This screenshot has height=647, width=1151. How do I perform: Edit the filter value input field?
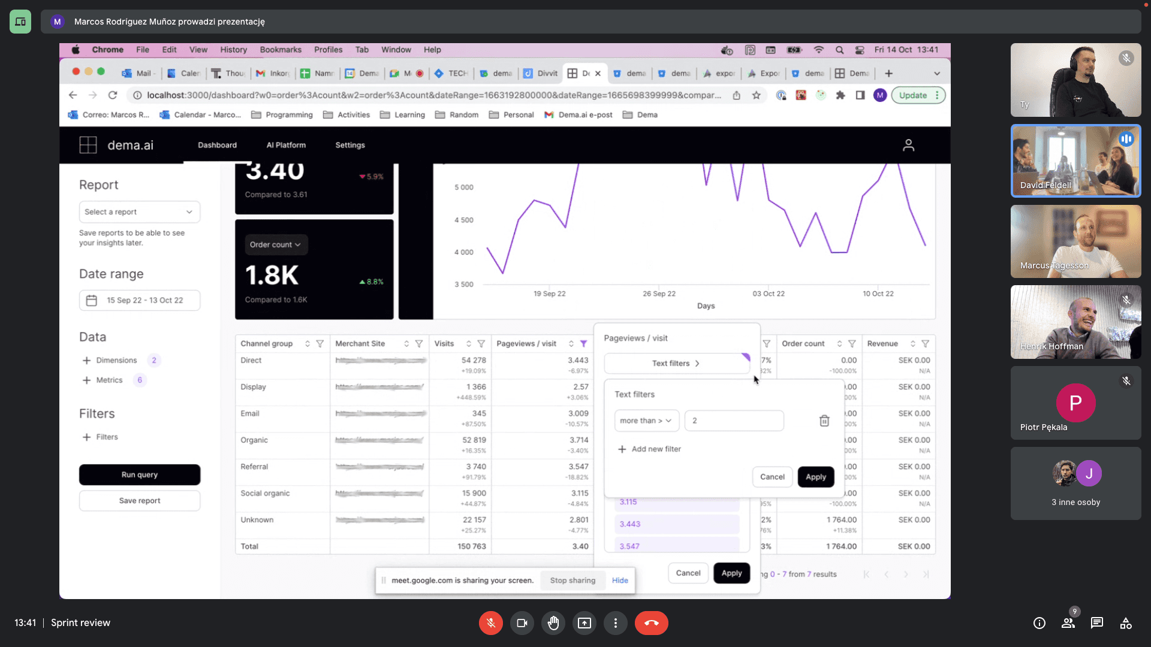click(x=734, y=419)
